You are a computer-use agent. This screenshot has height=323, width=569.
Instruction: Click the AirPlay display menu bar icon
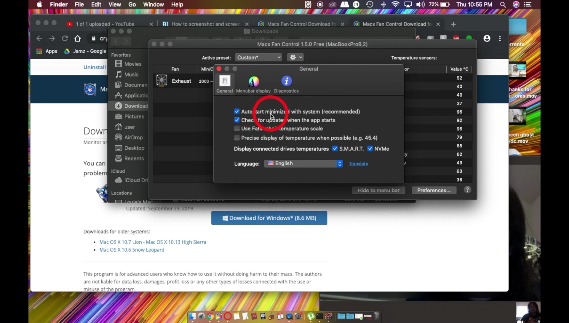pyautogui.click(x=408, y=4)
